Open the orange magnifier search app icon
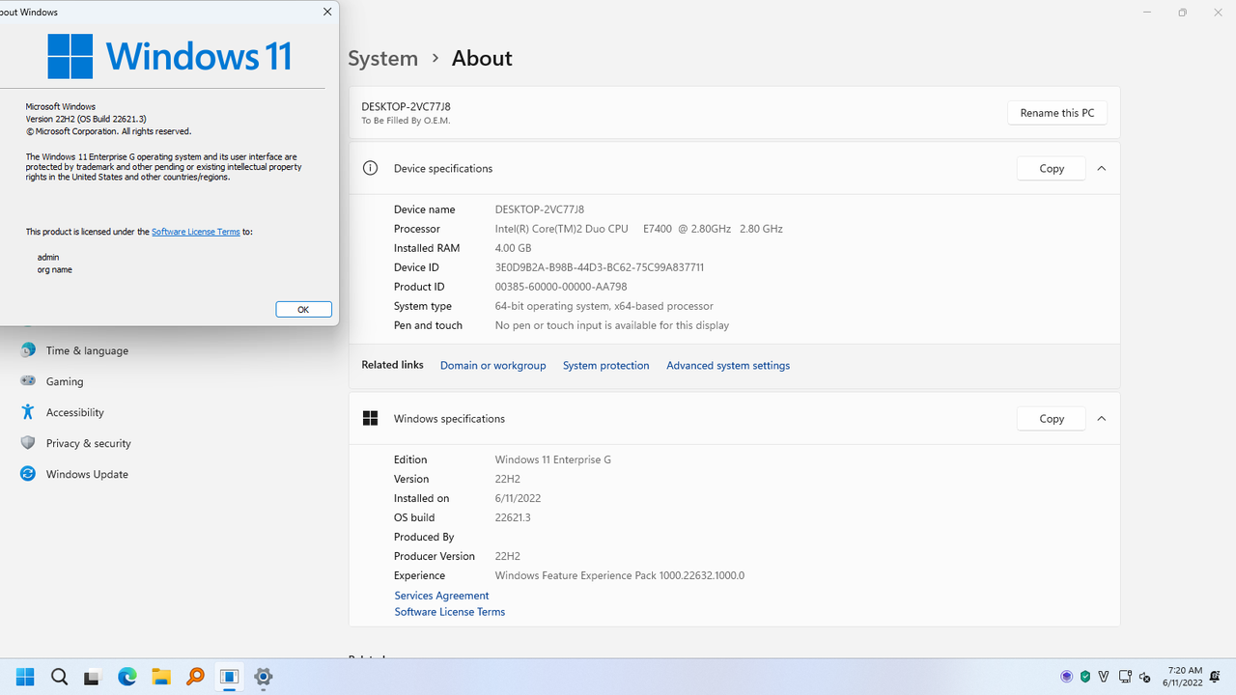1236x695 pixels. [x=195, y=677]
